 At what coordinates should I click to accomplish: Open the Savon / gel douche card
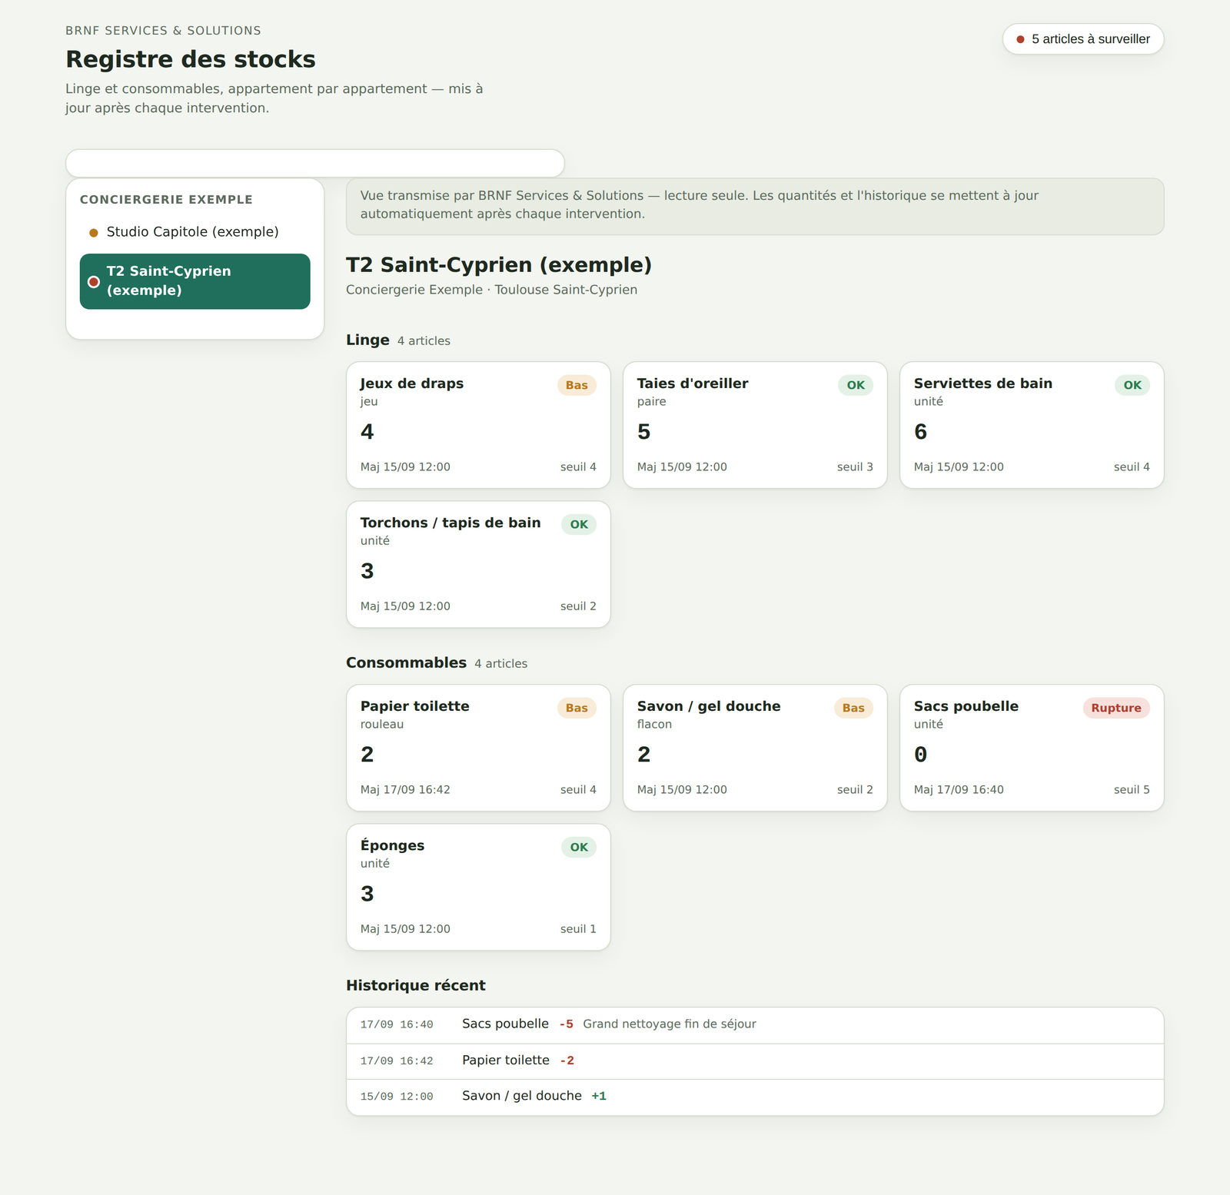(x=755, y=748)
